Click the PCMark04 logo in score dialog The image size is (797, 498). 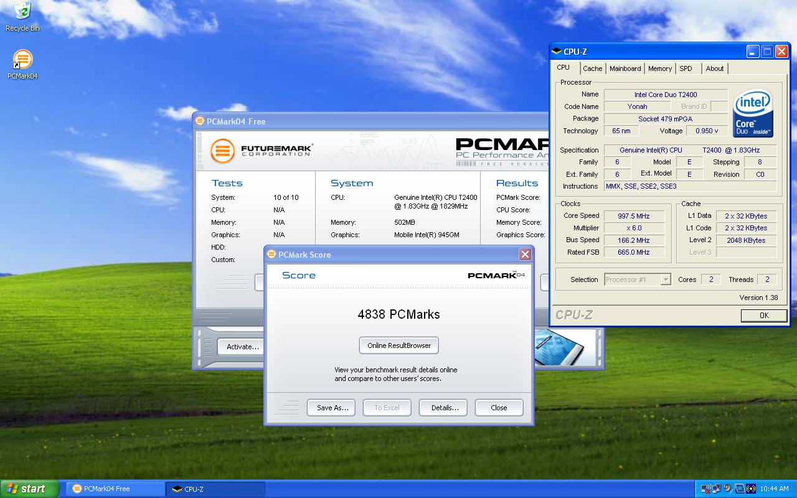coord(496,275)
